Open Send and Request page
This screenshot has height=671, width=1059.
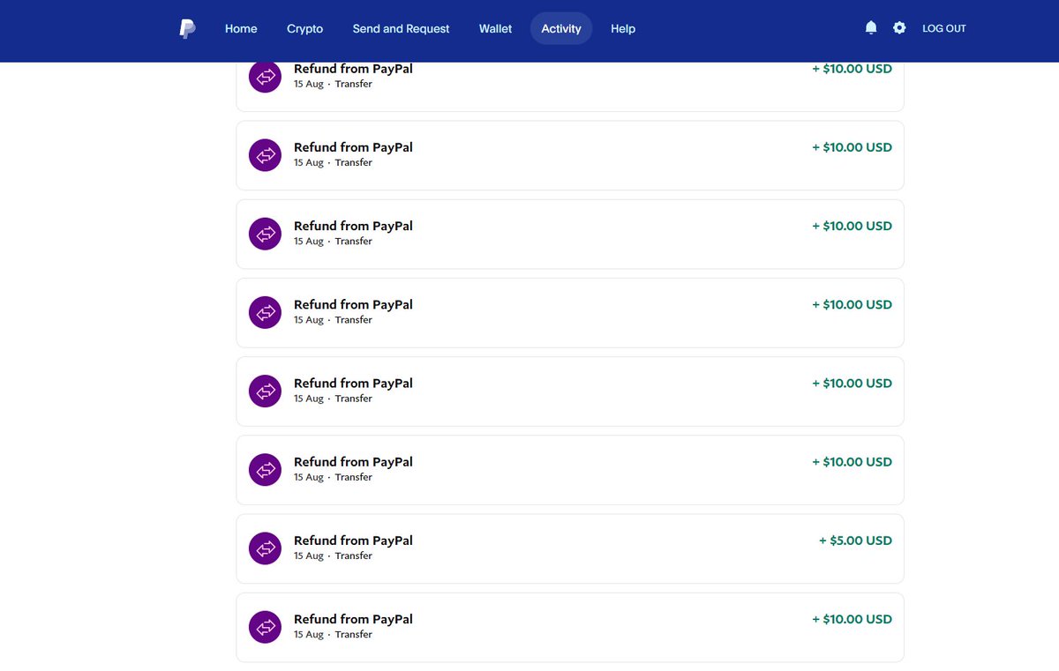(x=401, y=29)
